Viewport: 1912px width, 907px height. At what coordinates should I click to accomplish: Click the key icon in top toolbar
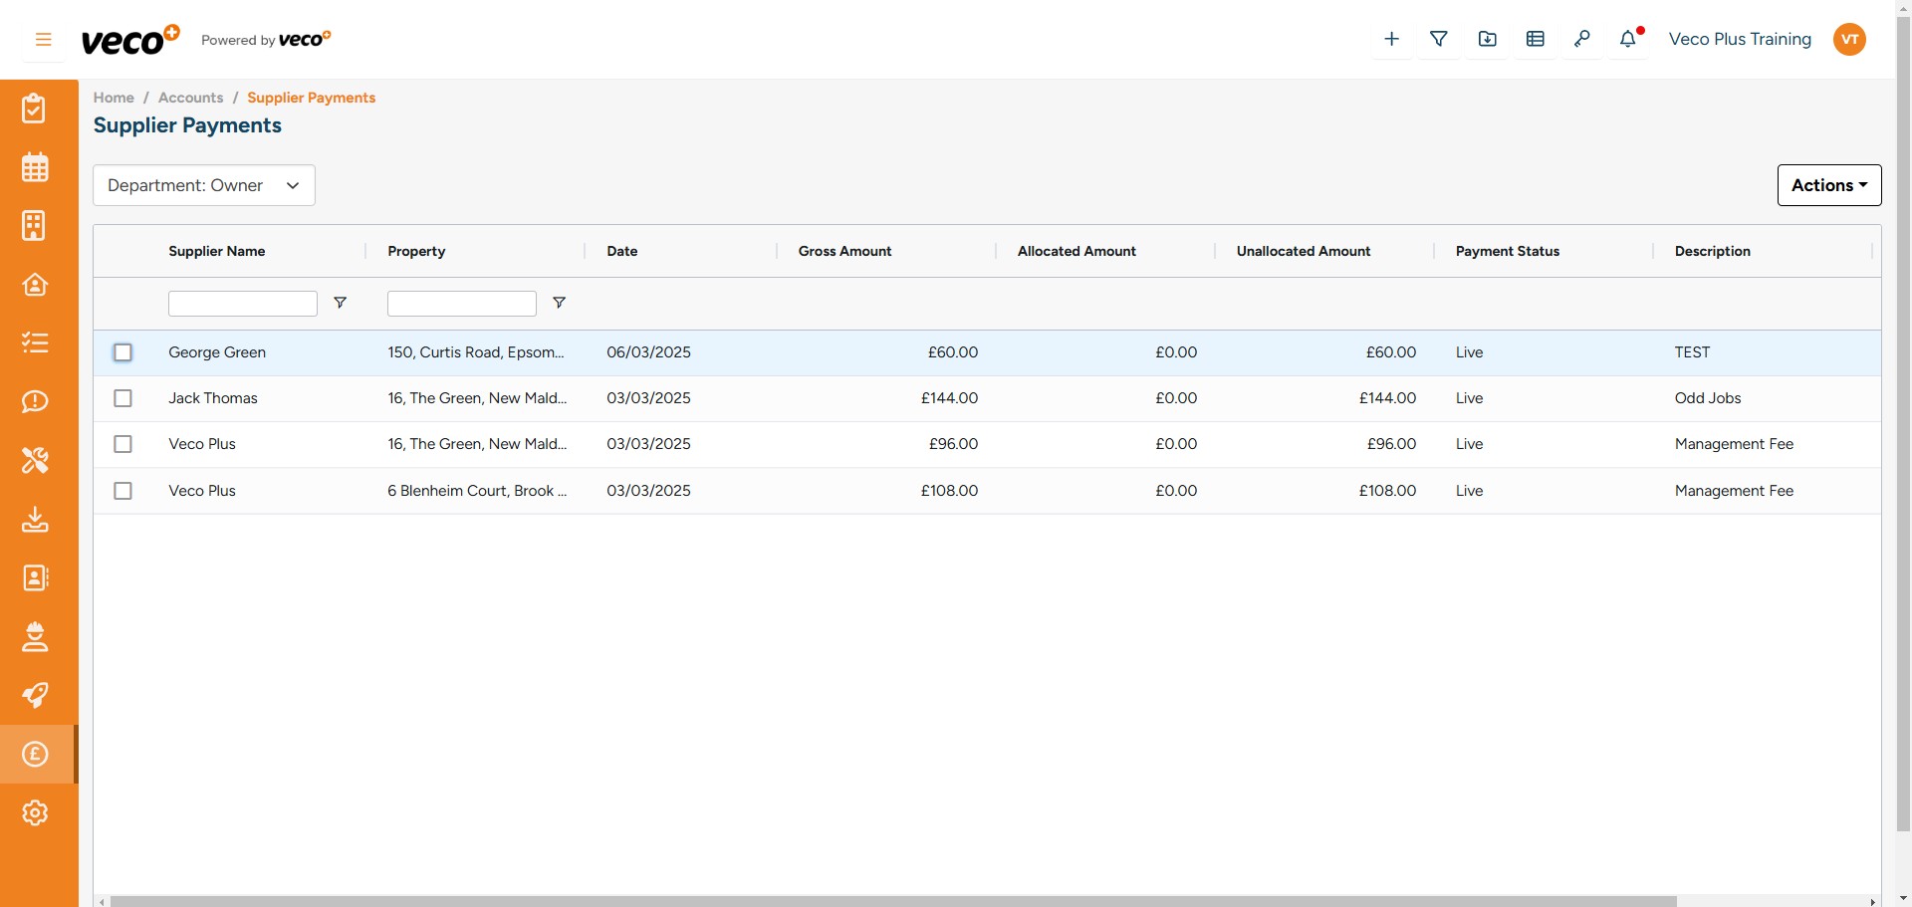point(1582,40)
